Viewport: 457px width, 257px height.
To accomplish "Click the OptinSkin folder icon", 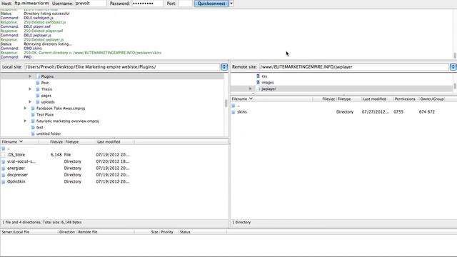I will click(x=3, y=181).
